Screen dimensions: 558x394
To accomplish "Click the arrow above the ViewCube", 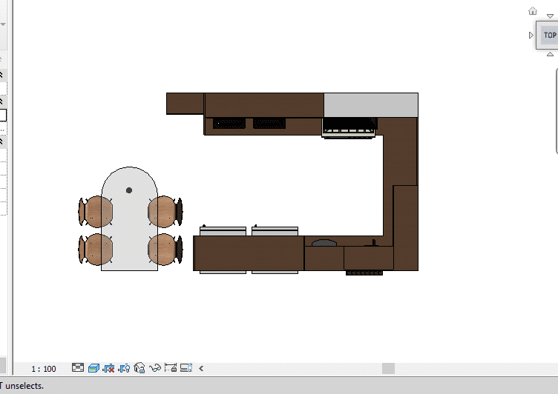I will click(x=550, y=16).
